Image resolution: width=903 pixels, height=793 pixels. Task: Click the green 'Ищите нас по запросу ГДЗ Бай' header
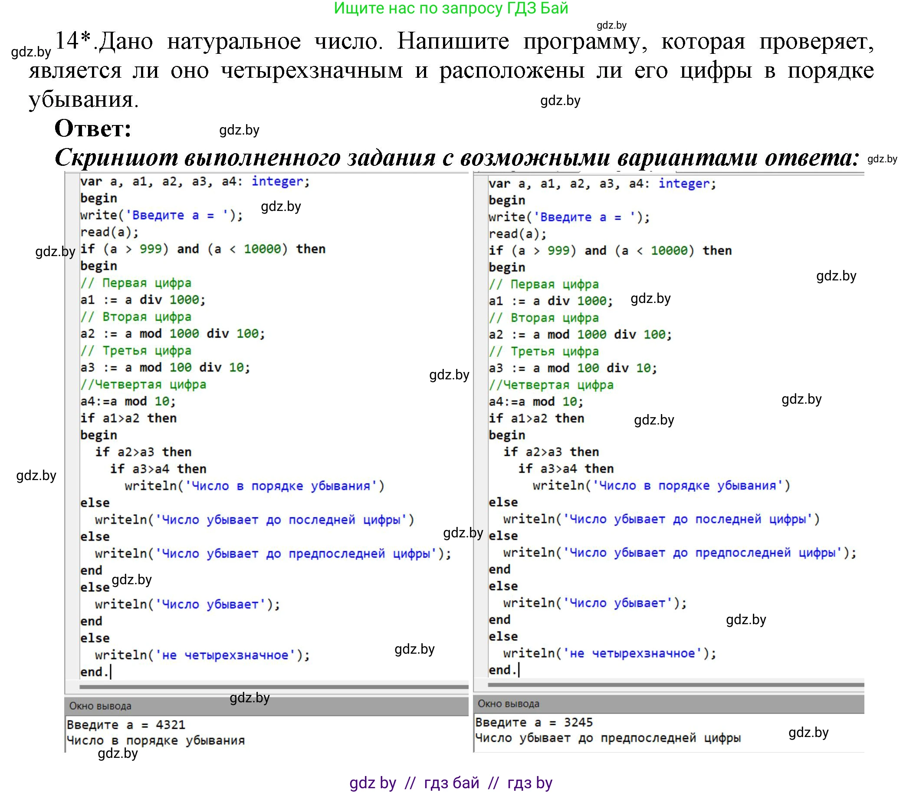point(450,8)
